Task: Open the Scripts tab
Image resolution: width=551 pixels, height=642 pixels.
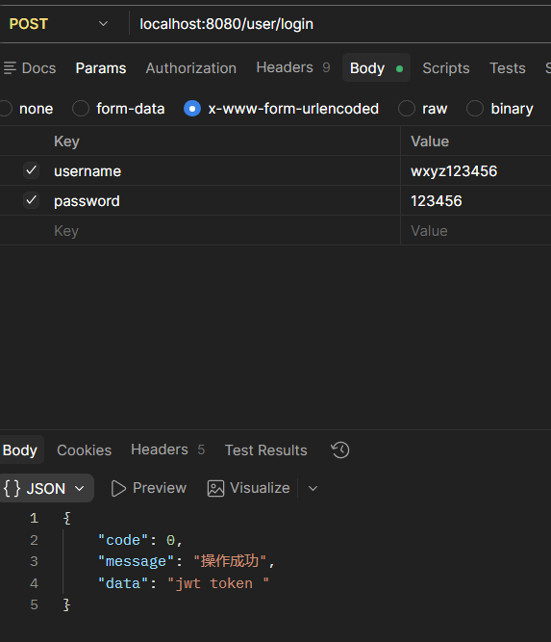Action: [446, 68]
